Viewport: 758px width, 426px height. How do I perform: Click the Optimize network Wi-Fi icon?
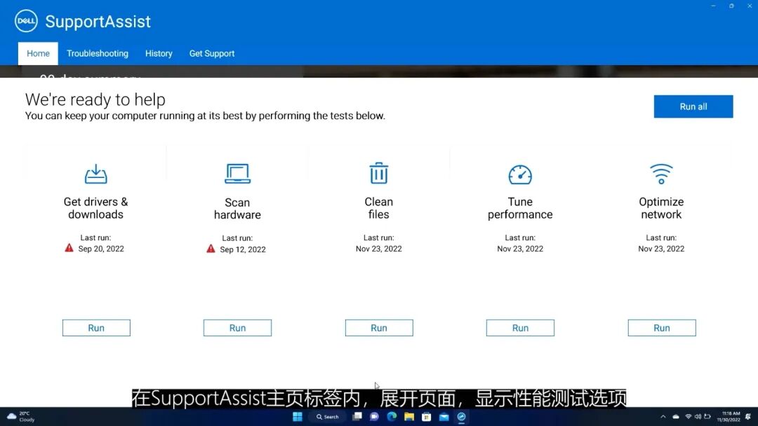coord(661,174)
